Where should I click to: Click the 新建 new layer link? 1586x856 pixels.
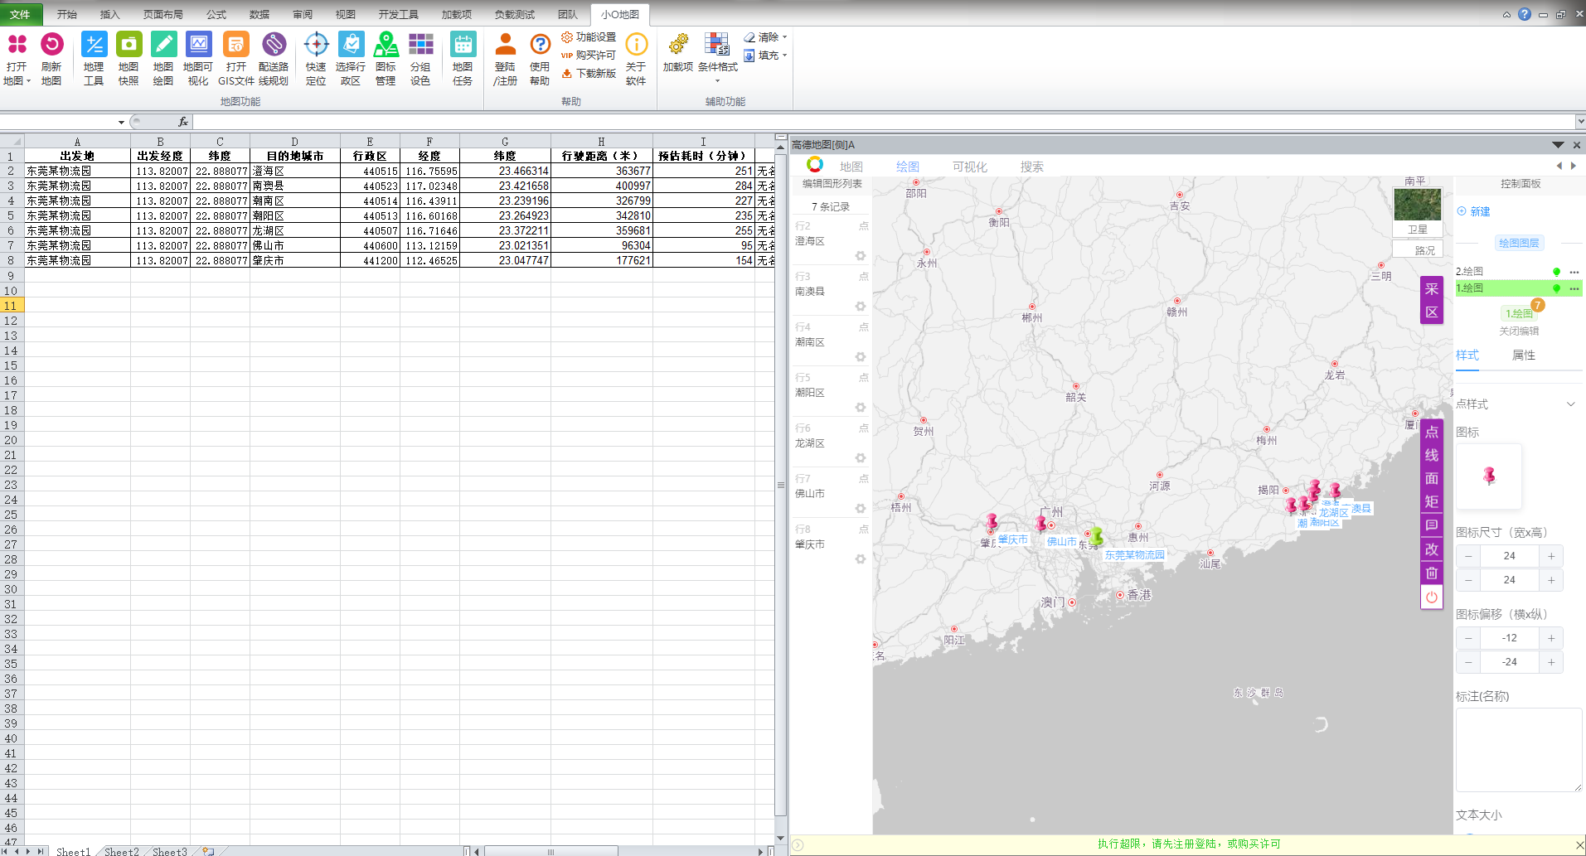[x=1473, y=211]
